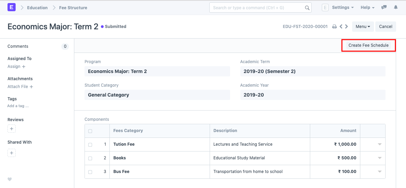Open the Settings dropdown
406x188 pixels.
pyautogui.click(x=343, y=8)
